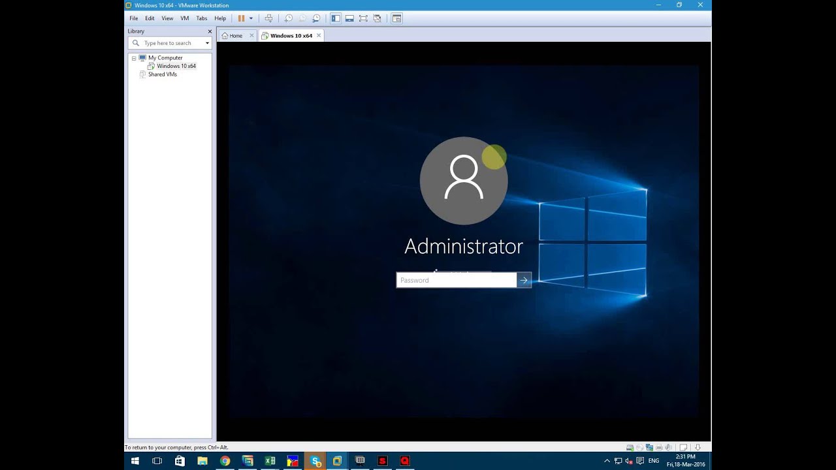This screenshot has height=470, width=836.
Task: Click the CD/DVD drive status icon
Action: click(639, 448)
